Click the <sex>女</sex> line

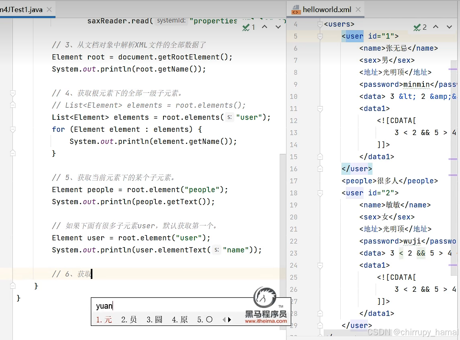(x=386, y=217)
